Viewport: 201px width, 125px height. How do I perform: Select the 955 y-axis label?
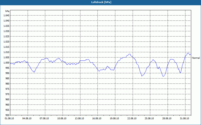tap(8, 110)
